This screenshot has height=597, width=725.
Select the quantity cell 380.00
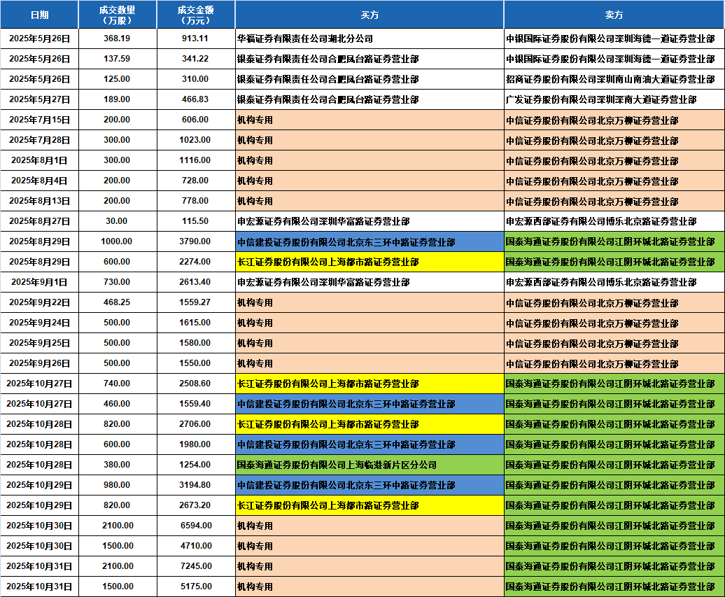(x=118, y=465)
